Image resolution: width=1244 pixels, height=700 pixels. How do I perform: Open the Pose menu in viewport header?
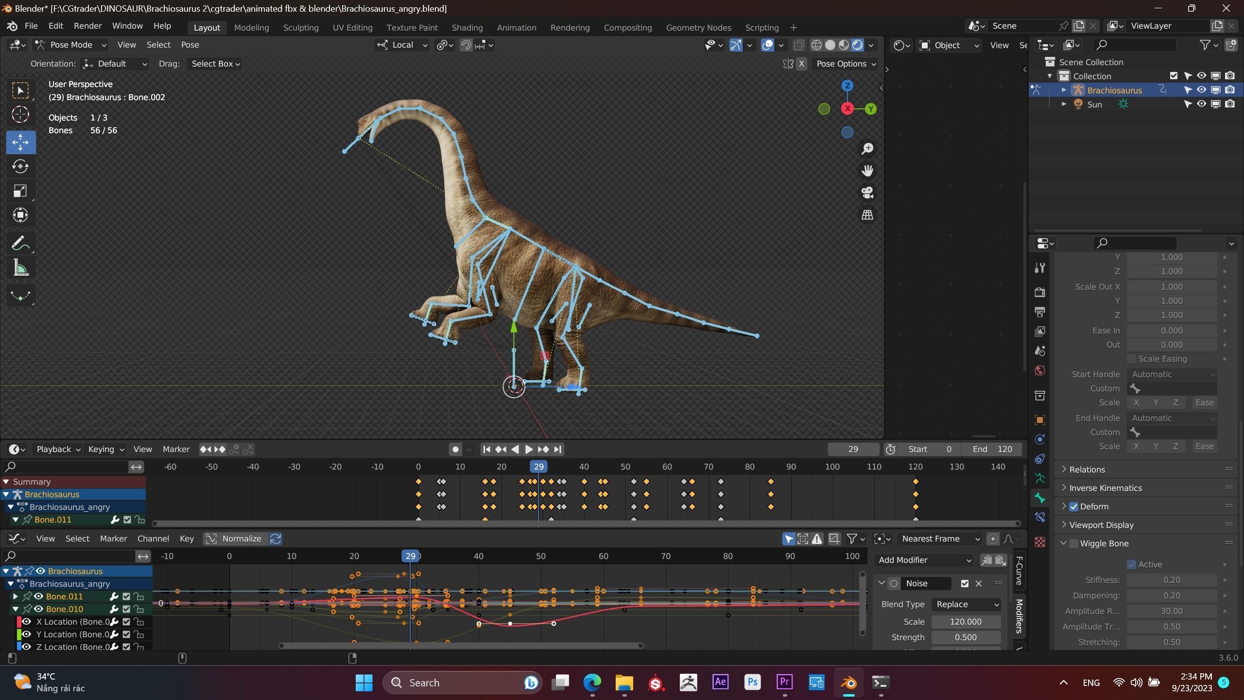190,45
